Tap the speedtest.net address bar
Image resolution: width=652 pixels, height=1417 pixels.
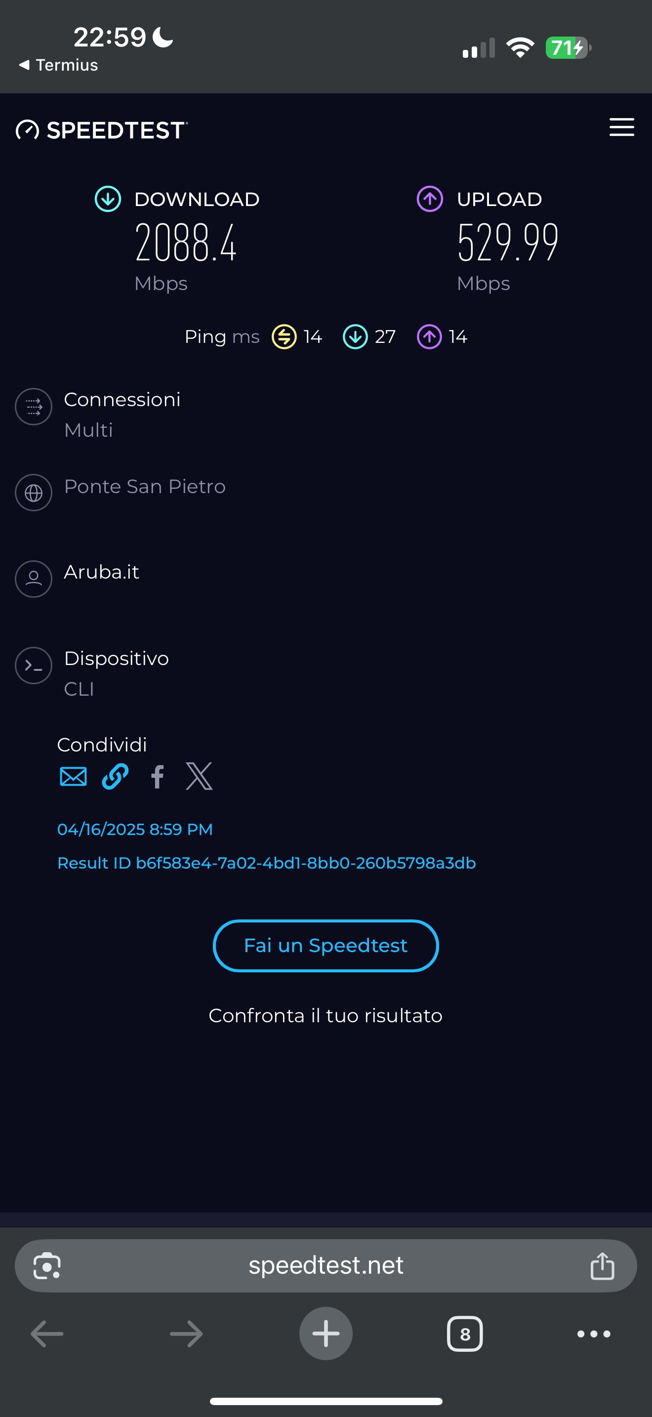pyautogui.click(x=326, y=1265)
